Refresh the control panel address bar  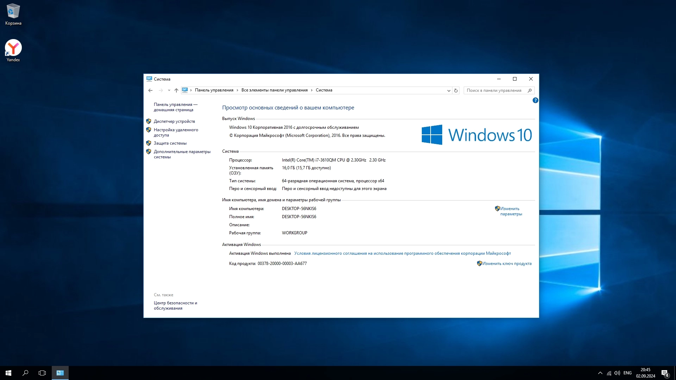tap(456, 90)
